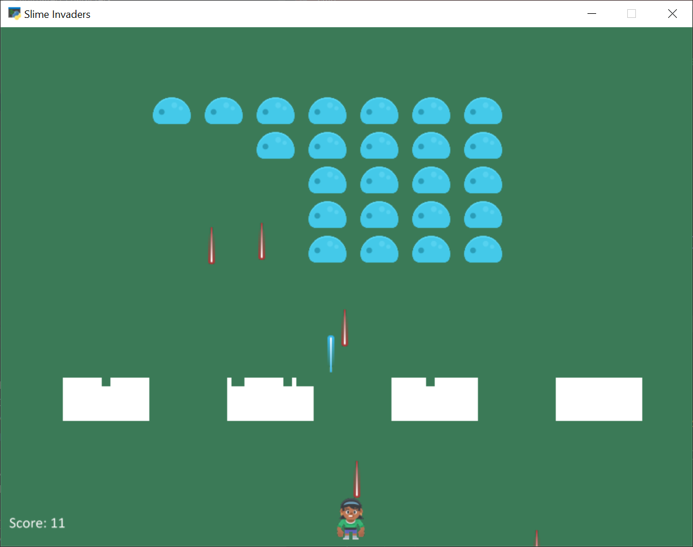This screenshot has height=547, width=693.
Task: Click the leftmost slime in second row
Action: click(x=276, y=145)
